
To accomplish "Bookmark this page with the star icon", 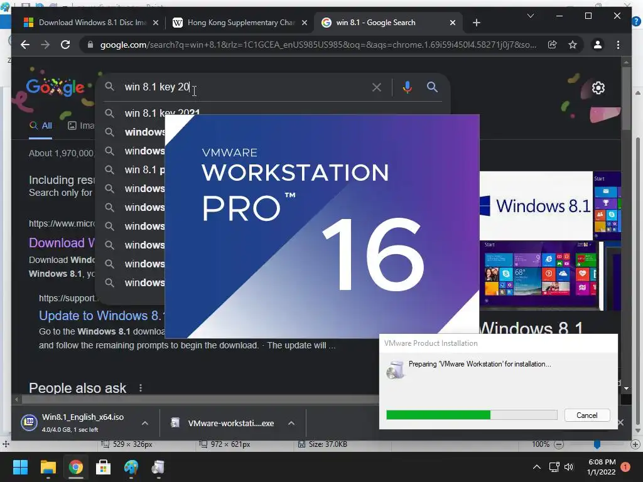I will pos(573,45).
